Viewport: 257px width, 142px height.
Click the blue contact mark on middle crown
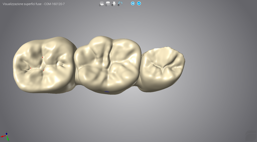tap(107, 91)
